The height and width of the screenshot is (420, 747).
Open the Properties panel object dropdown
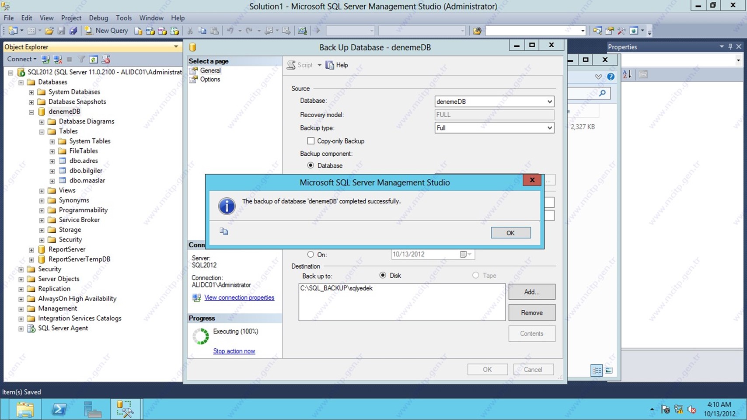[x=738, y=60]
